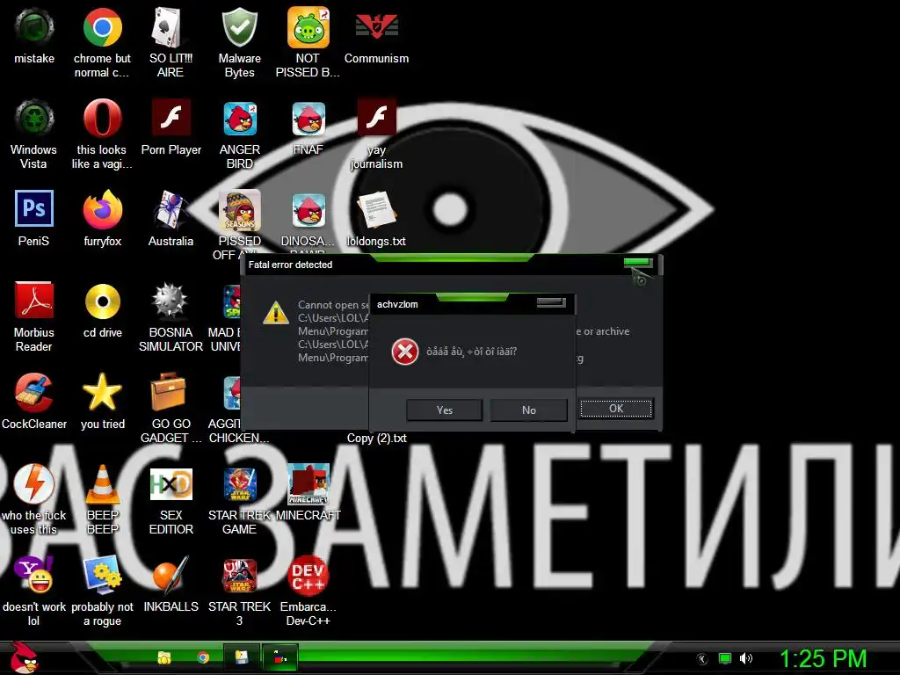This screenshot has height=675, width=900.
Task: Click the yellow warning triangle in Fatal error dialog
Action: [275, 313]
